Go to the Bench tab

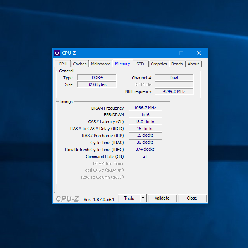(x=177, y=64)
